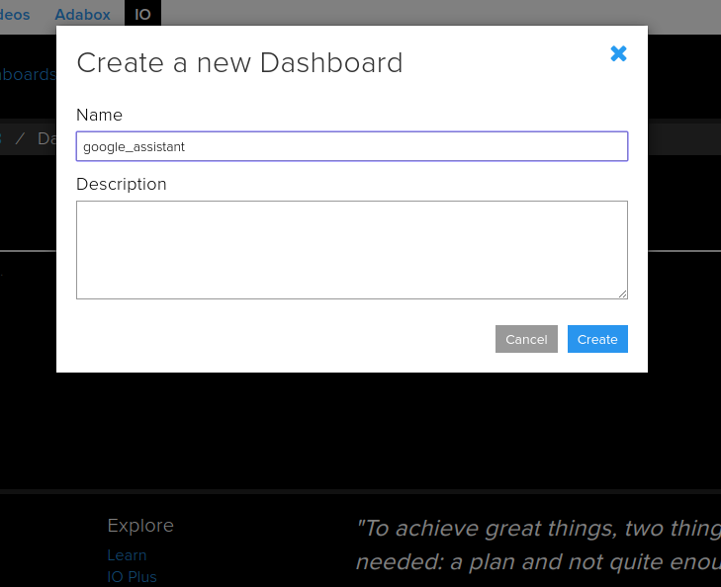
Task: Select the IO tab in the navigation bar
Action: click(x=142, y=14)
